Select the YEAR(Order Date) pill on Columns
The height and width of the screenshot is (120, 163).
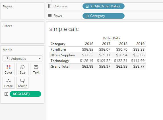coord(104,6)
